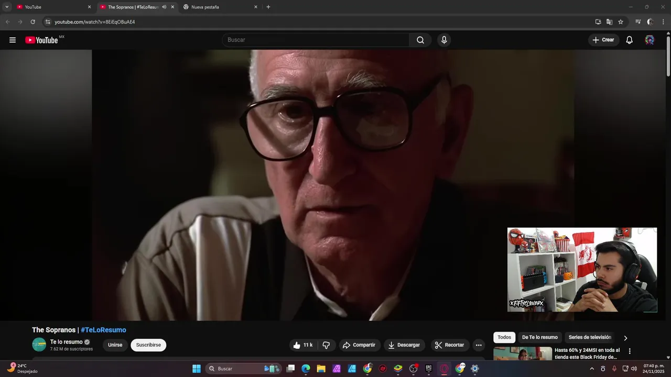Screen dimensions: 671x377
Task: Close The Sopranos tab
Action: 172,7
